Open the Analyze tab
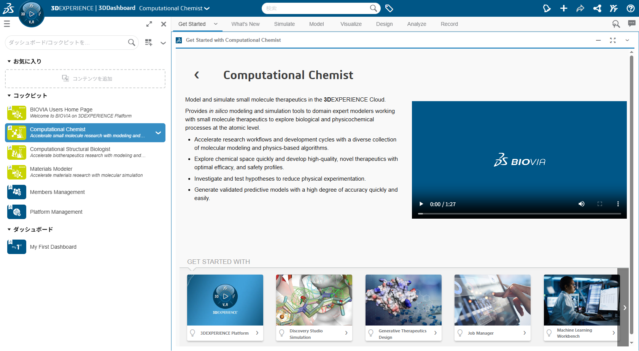The height and width of the screenshot is (351, 639). (x=416, y=24)
